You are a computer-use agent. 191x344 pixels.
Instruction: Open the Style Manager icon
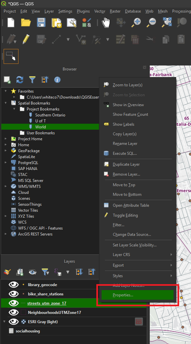[x=87, y=23]
